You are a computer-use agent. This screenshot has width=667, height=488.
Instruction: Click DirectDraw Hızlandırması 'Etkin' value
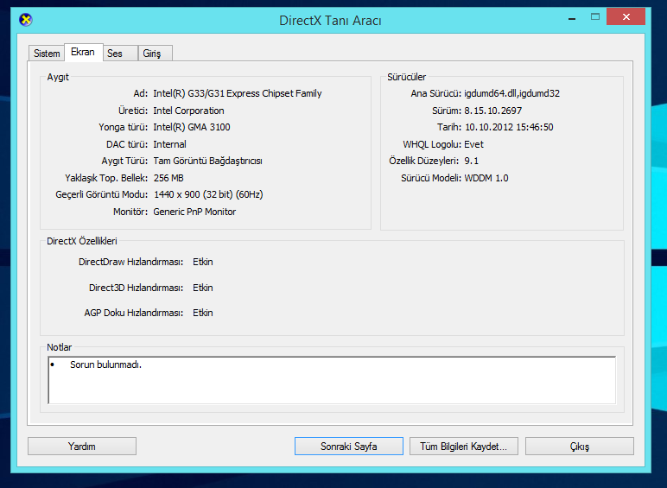point(202,262)
